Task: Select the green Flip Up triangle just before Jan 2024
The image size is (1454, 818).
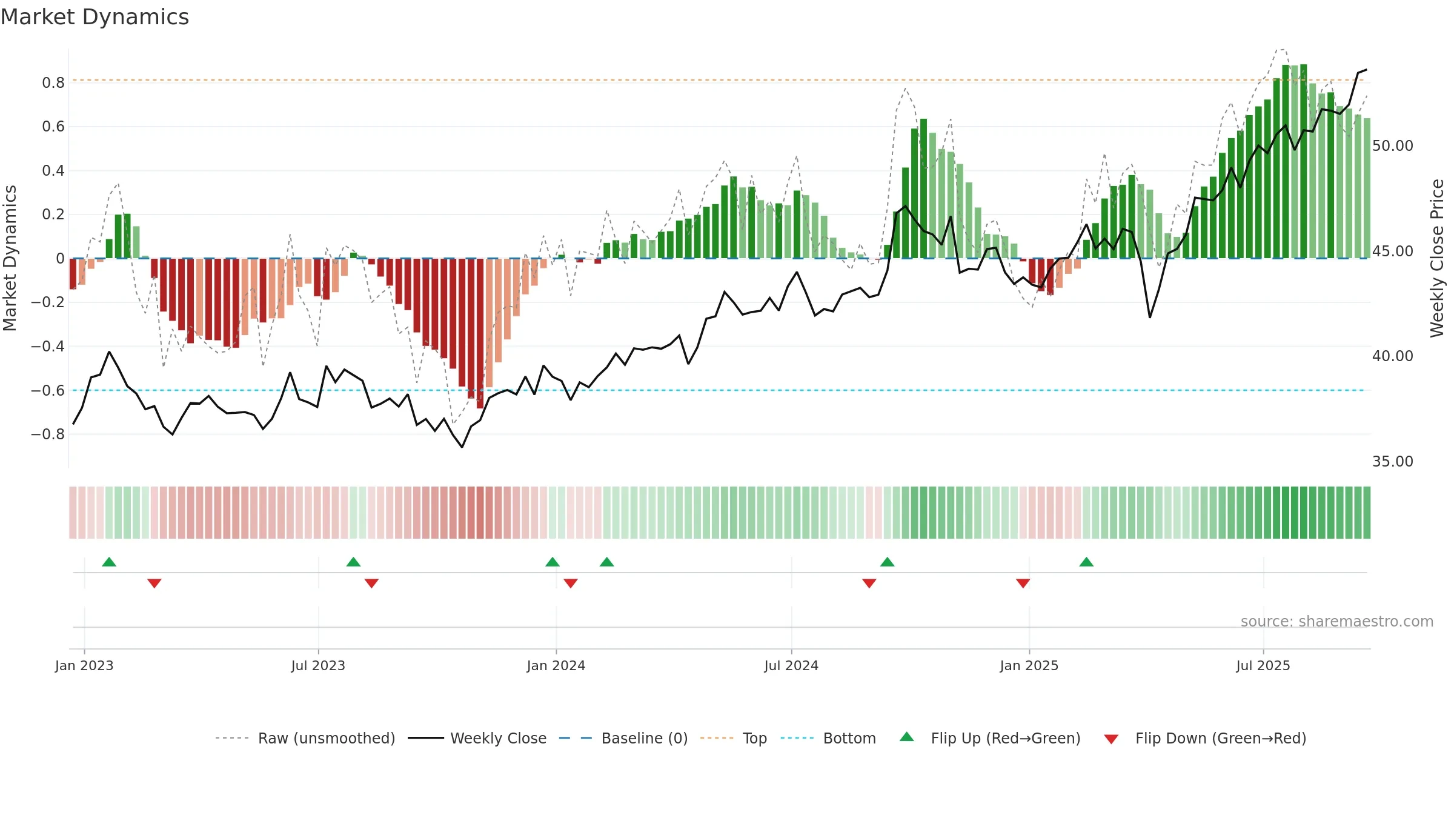Action: [553, 562]
